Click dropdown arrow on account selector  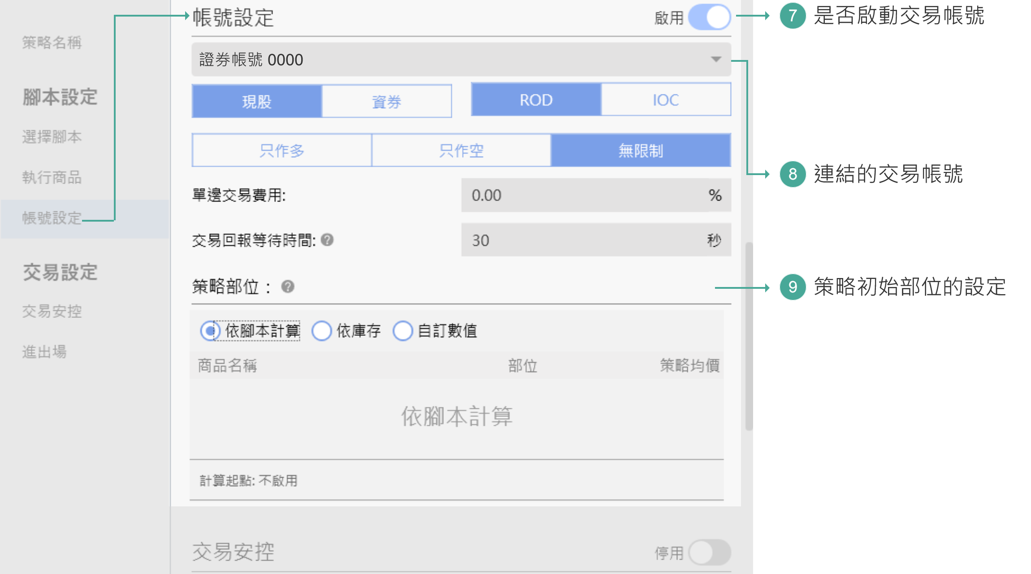(x=716, y=60)
